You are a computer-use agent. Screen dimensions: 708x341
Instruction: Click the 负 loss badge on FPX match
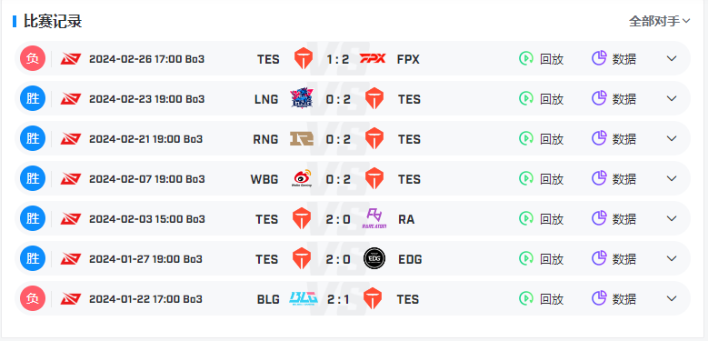pyautogui.click(x=33, y=59)
